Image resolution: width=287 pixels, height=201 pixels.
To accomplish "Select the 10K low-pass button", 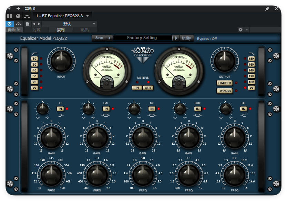I will [251, 82].
